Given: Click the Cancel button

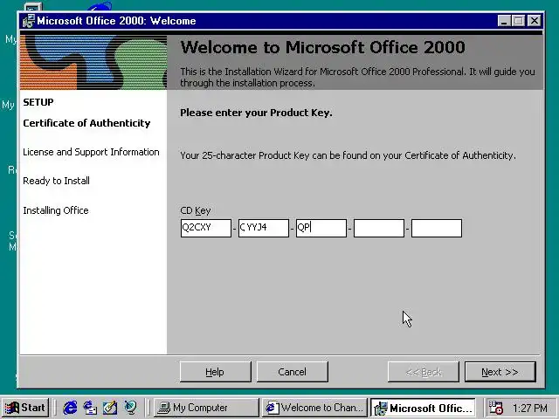Looking at the screenshot, I should 292,372.
